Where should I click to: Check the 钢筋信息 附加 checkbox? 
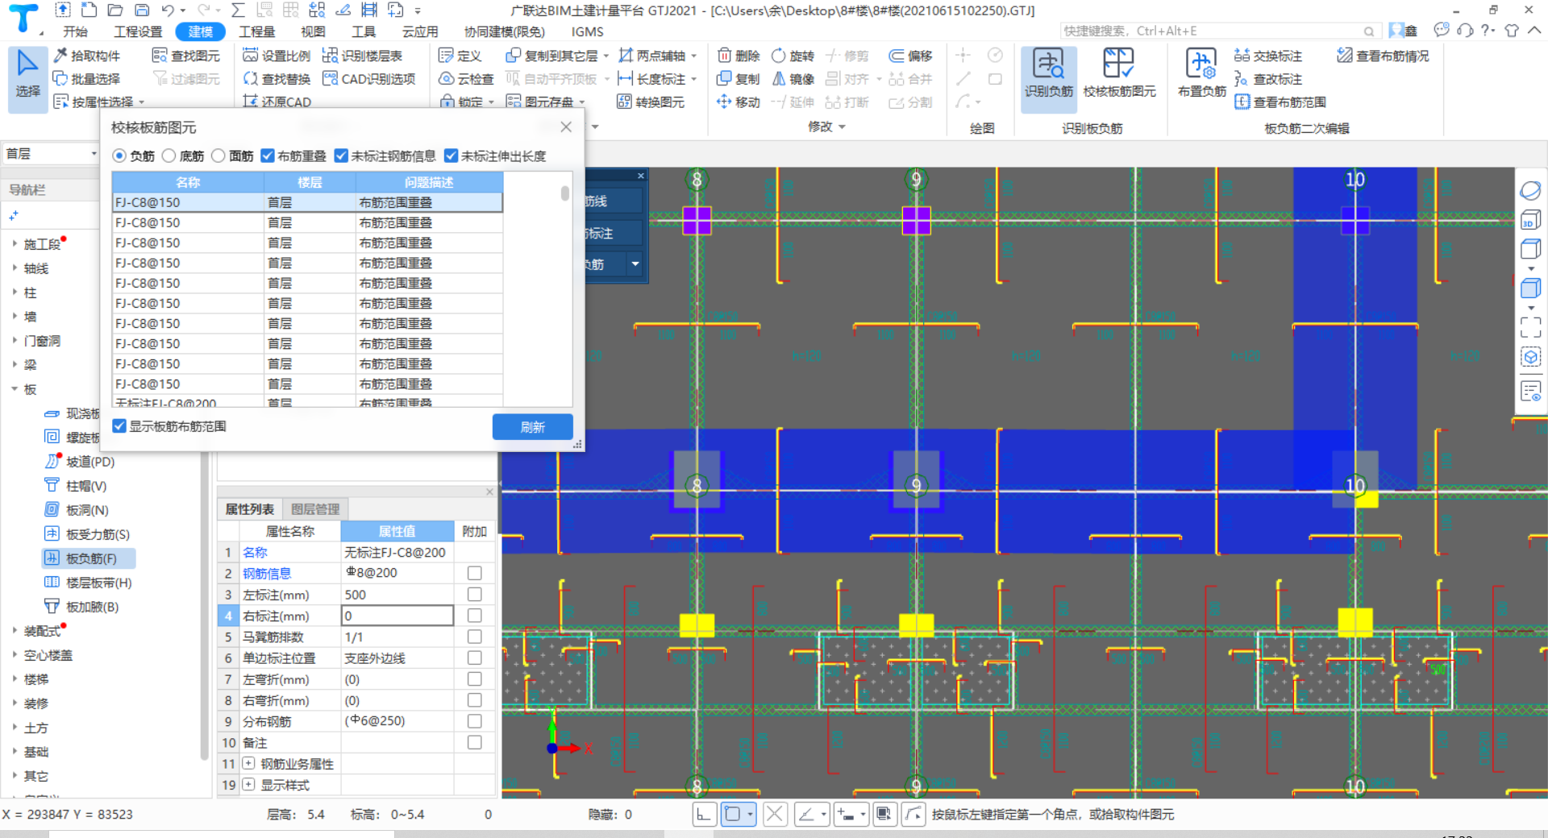pyautogui.click(x=475, y=573)
